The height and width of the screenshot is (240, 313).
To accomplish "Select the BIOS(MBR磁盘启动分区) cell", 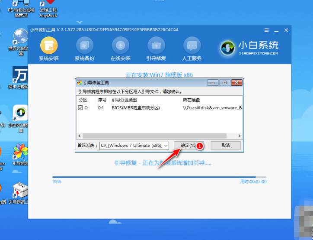I will (136, 108).
